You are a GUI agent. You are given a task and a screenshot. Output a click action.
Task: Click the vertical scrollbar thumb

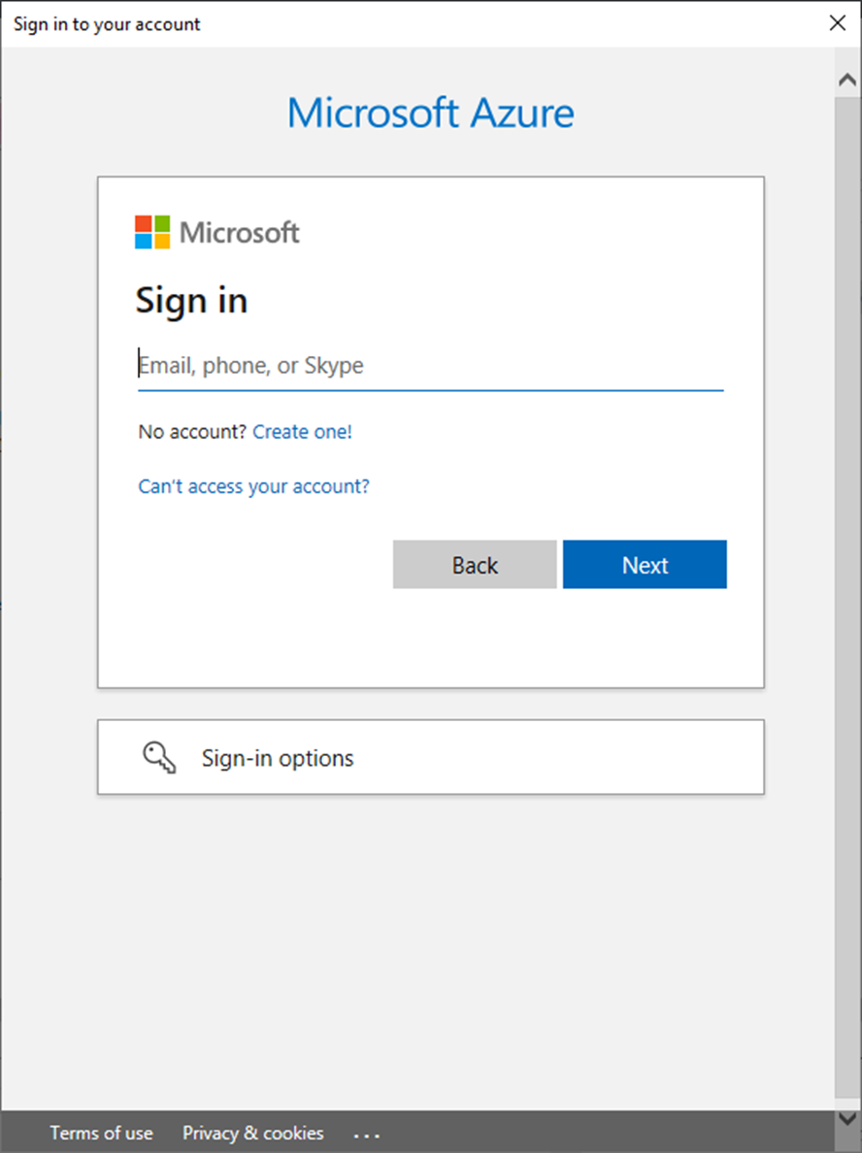click(847, 596)
